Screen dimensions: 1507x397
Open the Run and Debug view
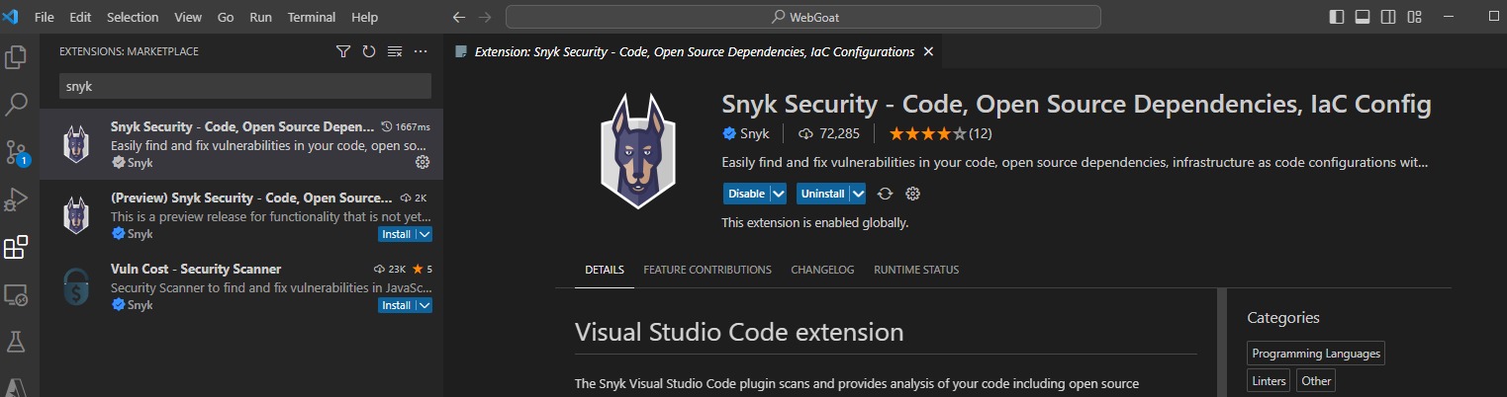pos(16,199)
